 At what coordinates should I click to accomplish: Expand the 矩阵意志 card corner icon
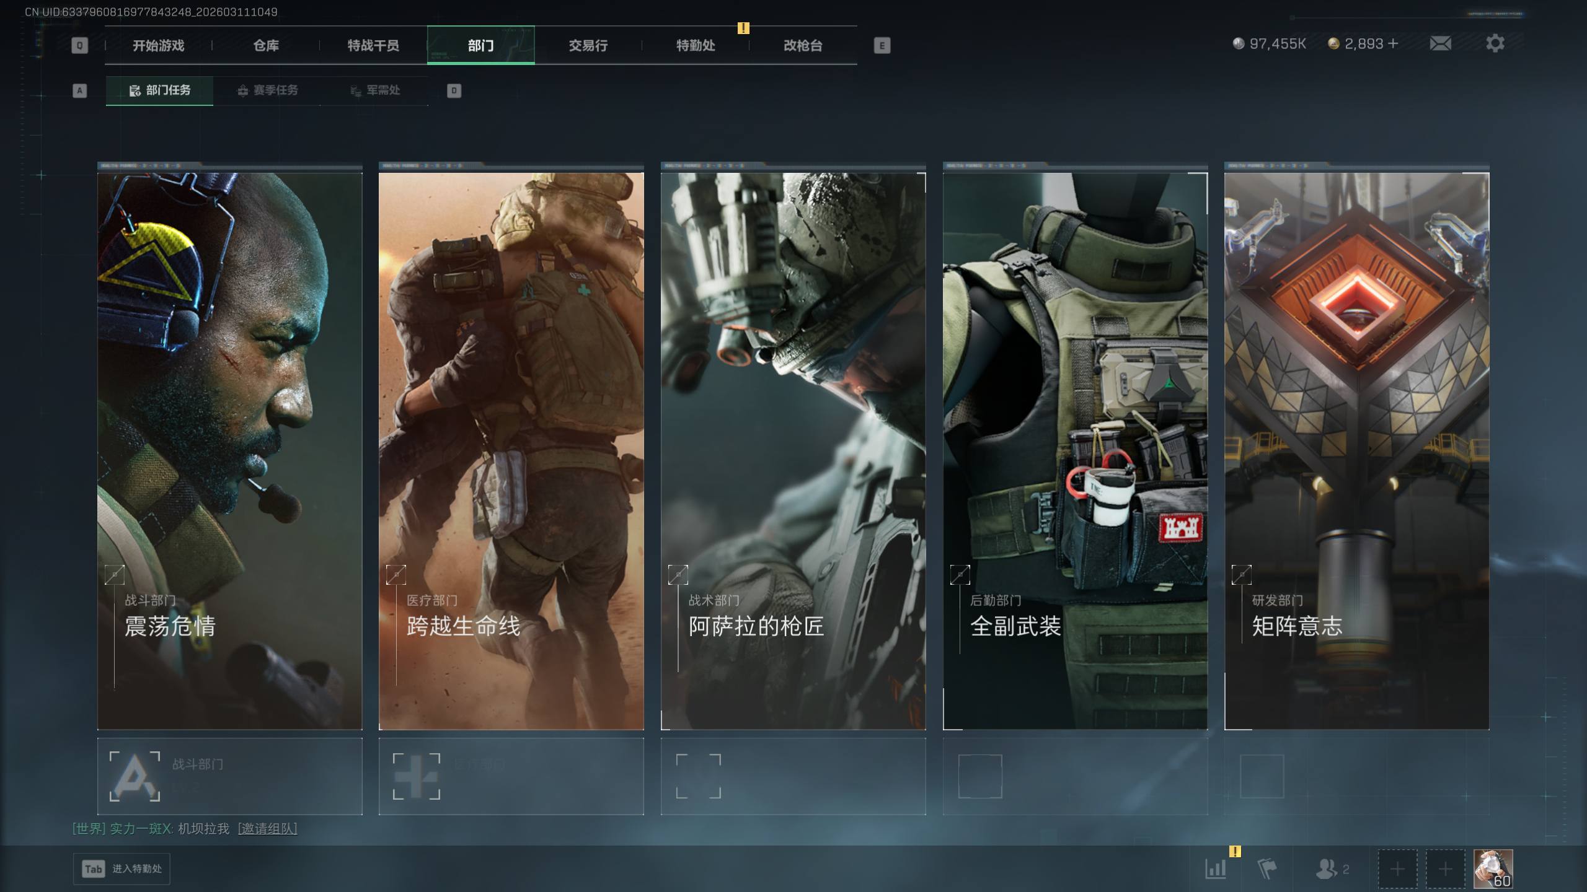point(1241,575)
